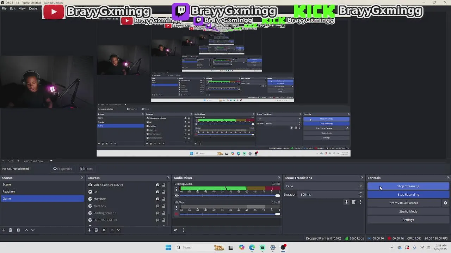Screen dimensions: 451x253
Task: Mute Desktop Audio speaker icon
Action: click(177, 195)
